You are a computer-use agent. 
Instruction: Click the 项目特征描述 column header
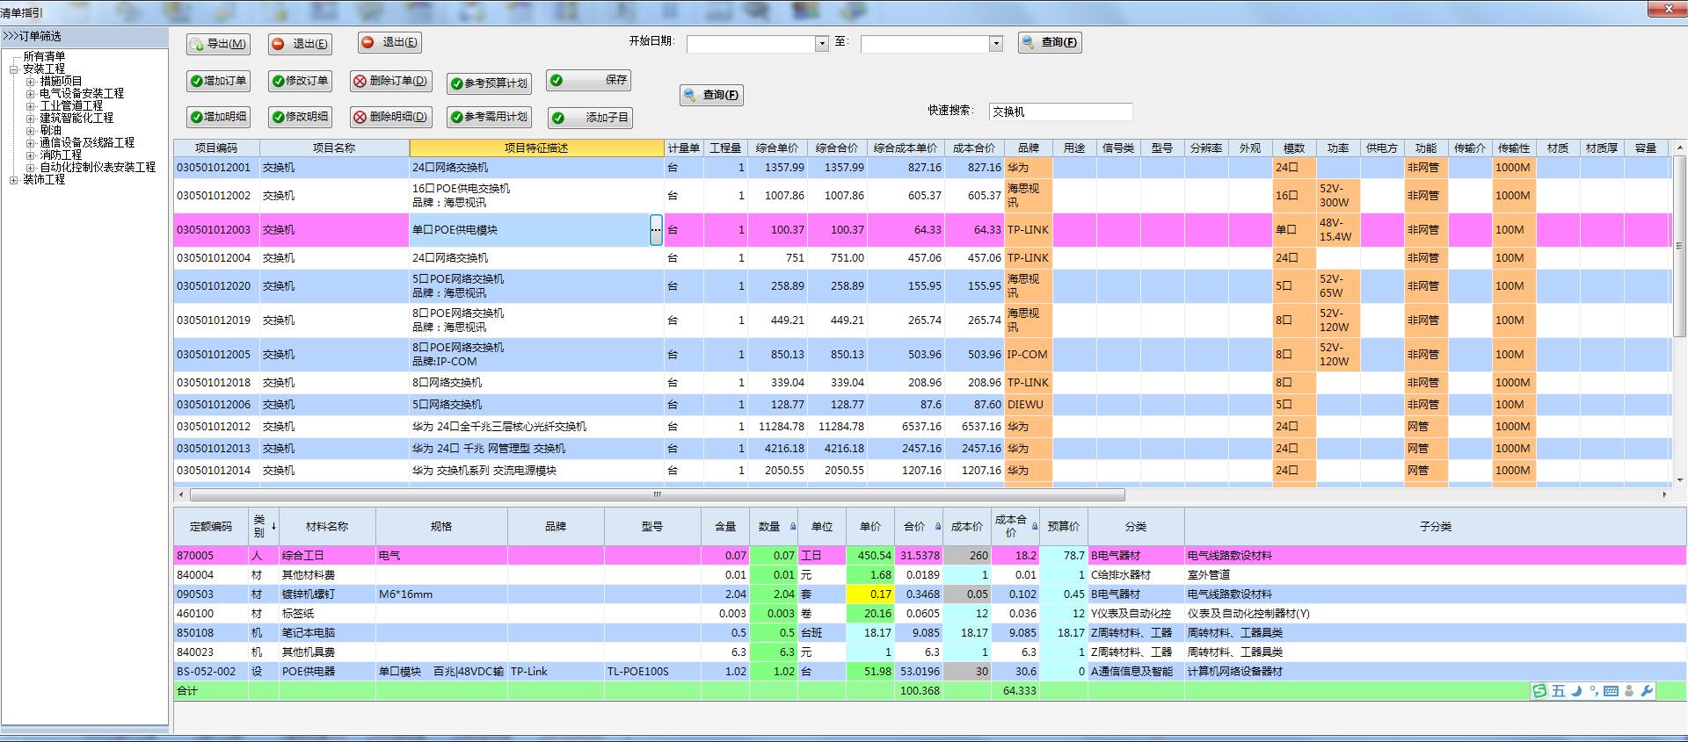pos(536,148)
